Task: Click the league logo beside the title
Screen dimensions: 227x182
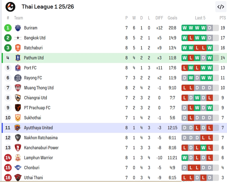Action: coord(11,7)
